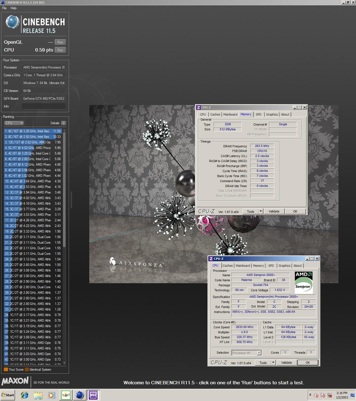Open SPD tab in upper CPU-Z window
The width and height of the screenshot is (356, 401).
click(259, 114)
